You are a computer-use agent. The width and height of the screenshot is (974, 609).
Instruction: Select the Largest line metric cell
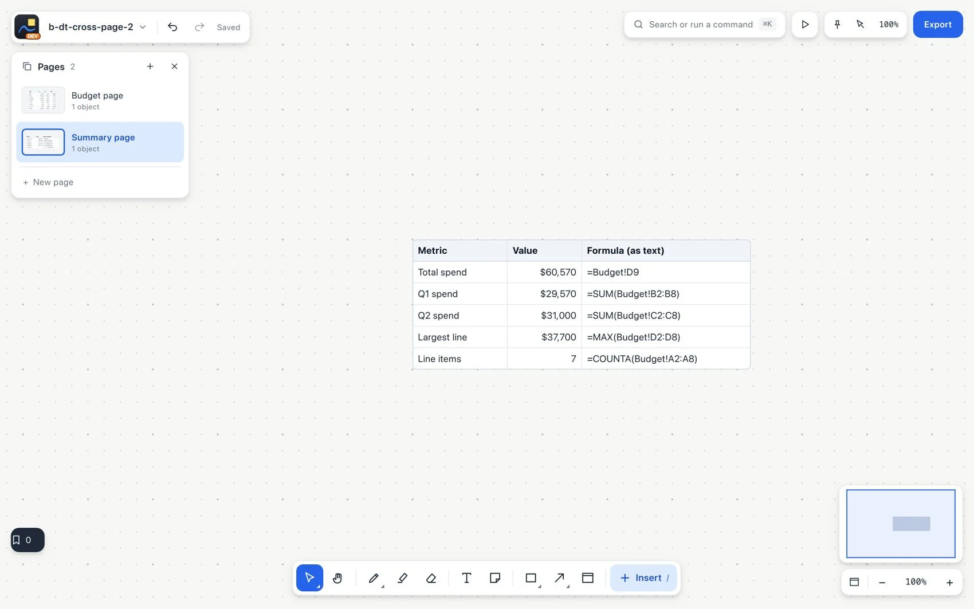coord(460,337)
